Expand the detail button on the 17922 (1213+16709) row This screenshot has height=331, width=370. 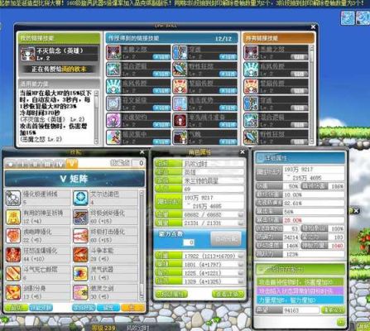pos(241,257)
